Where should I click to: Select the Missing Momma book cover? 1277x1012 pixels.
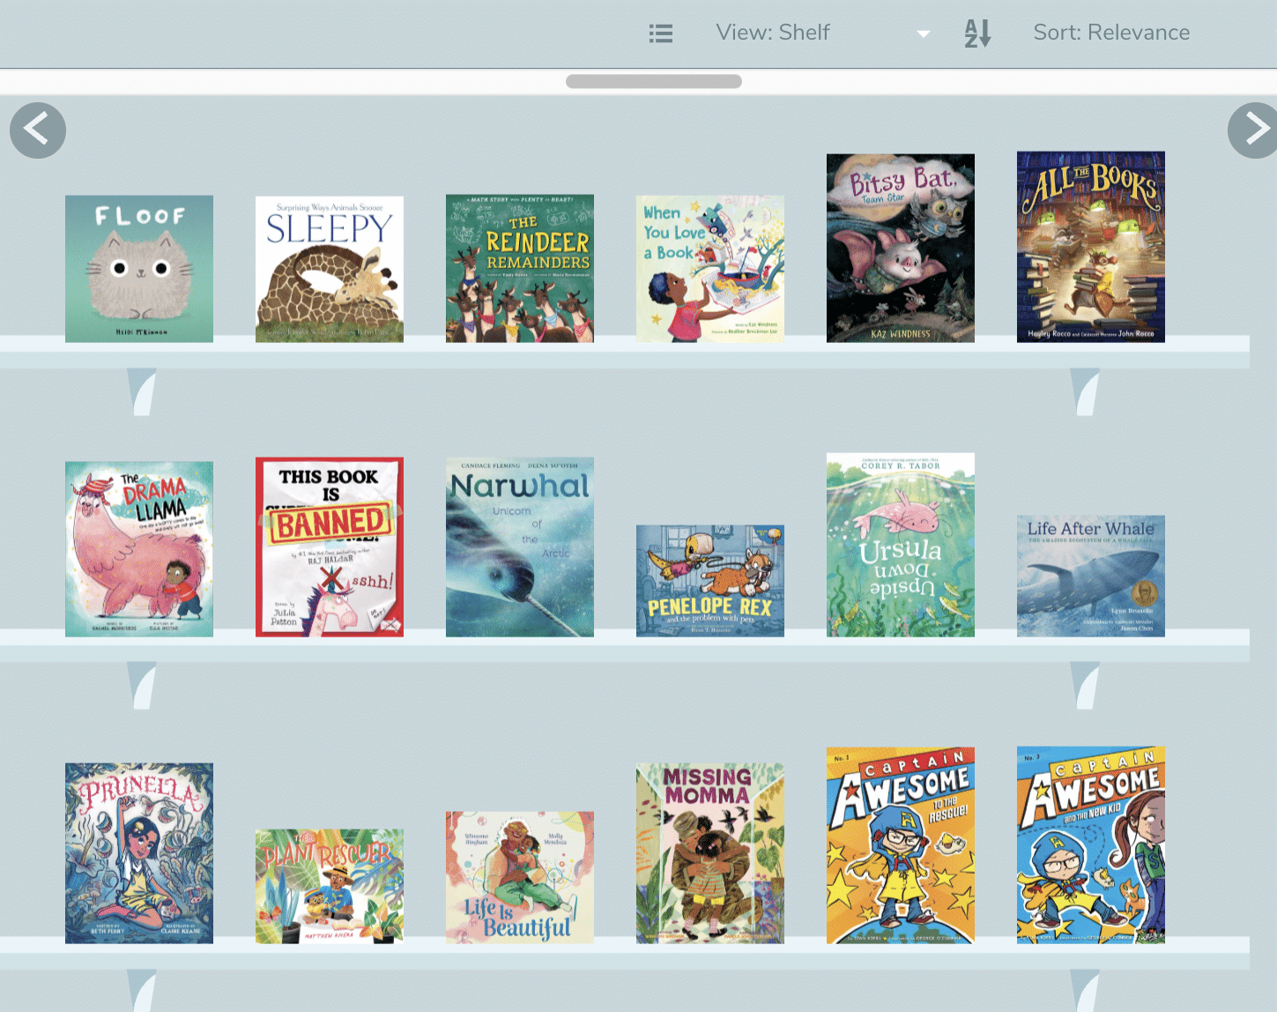(x=710, y=852)
